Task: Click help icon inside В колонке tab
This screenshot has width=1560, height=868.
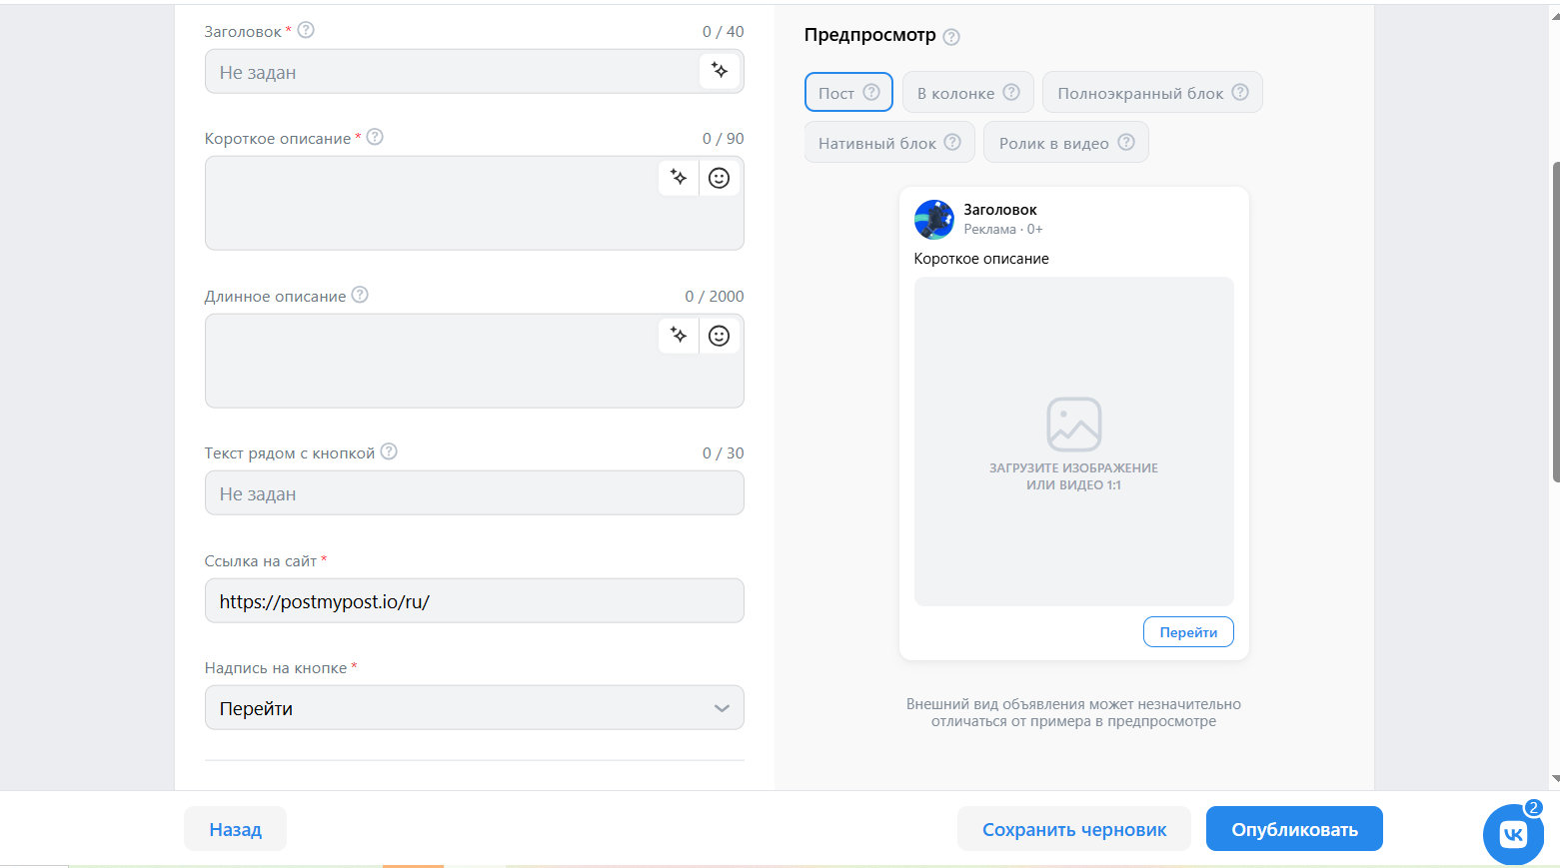Action: [x=1011, y=92]
